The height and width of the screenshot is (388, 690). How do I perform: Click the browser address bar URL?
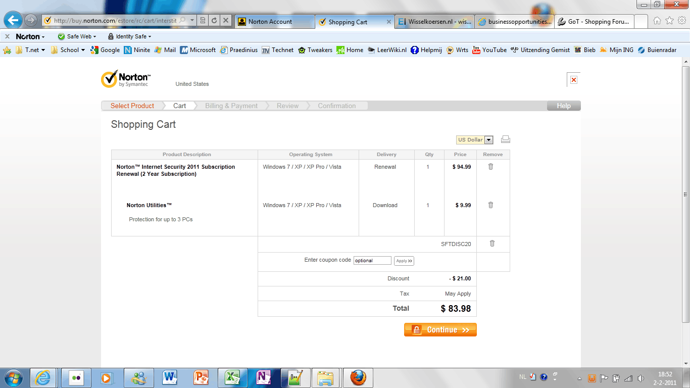click(115, 21)
